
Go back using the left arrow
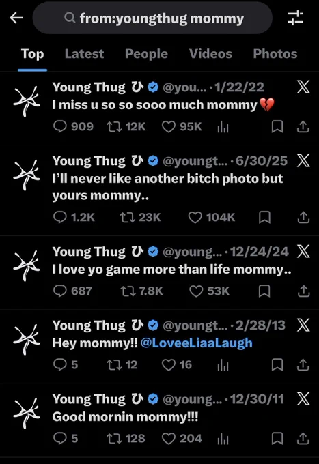point(16,18)
